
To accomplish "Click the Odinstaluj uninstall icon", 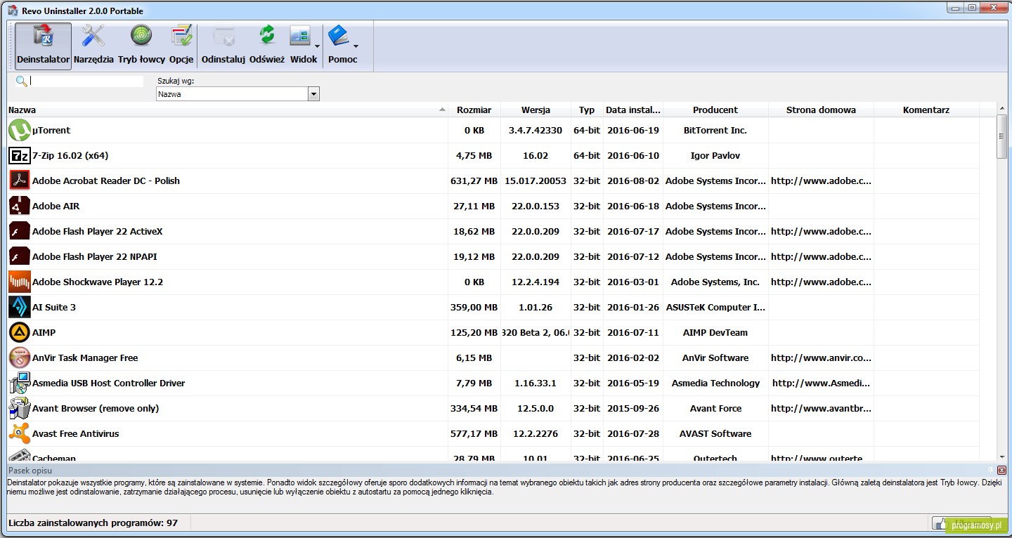I will (x=223, y=35).
